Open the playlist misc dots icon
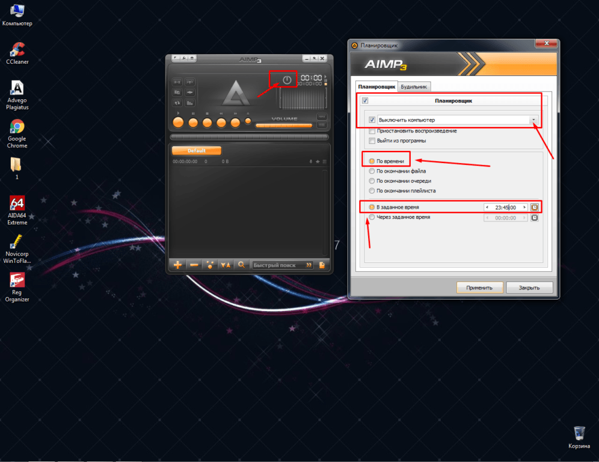The width and height of the screenshot is (599, 462). tap(210, 265)
